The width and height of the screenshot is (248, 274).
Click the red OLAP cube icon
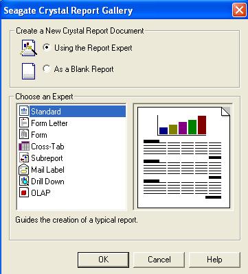pyautogui.click(x=24, y=192)
